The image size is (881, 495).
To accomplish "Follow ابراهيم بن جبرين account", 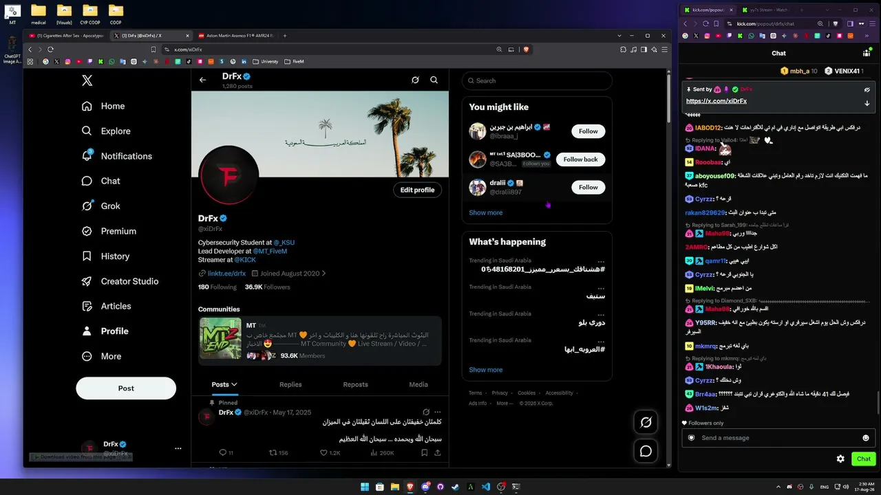I will (588, 131).
